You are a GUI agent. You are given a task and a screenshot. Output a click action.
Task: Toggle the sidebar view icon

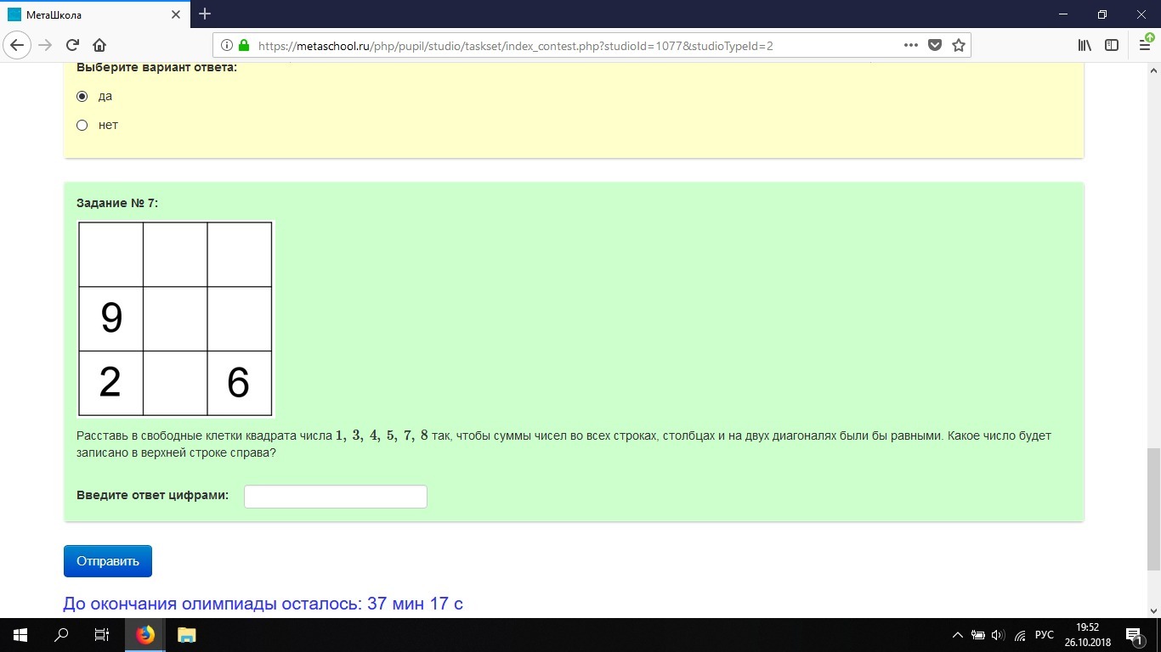[1111, 46]
